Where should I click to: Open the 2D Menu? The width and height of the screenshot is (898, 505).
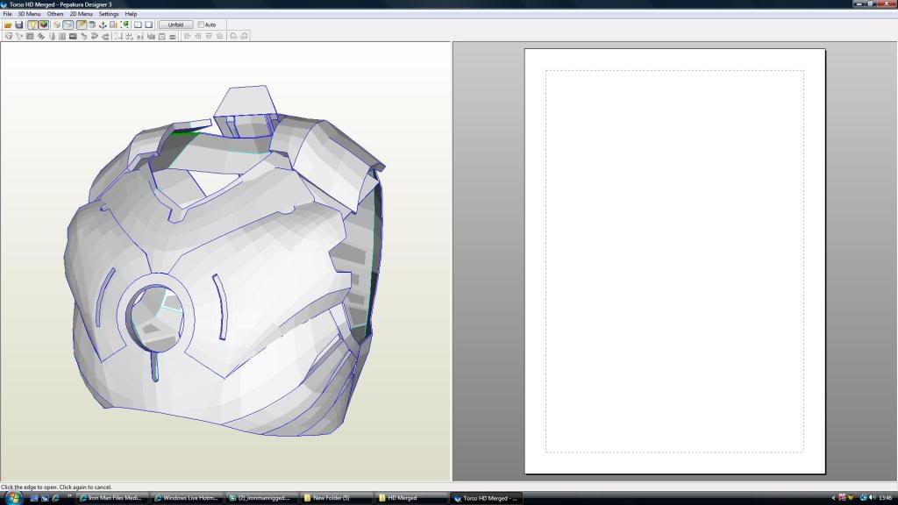[81, 14]
